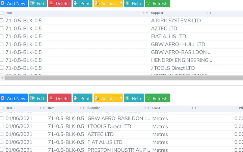Tick the HENDRIX ENGINEERING row checkbox

tap(2, 60)
